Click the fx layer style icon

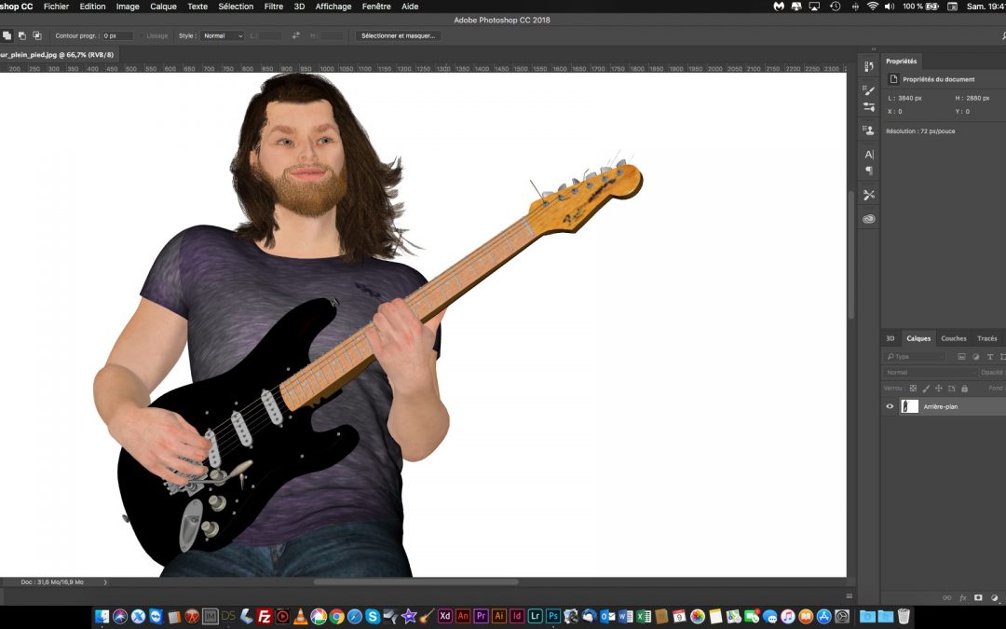pos(963,597)
